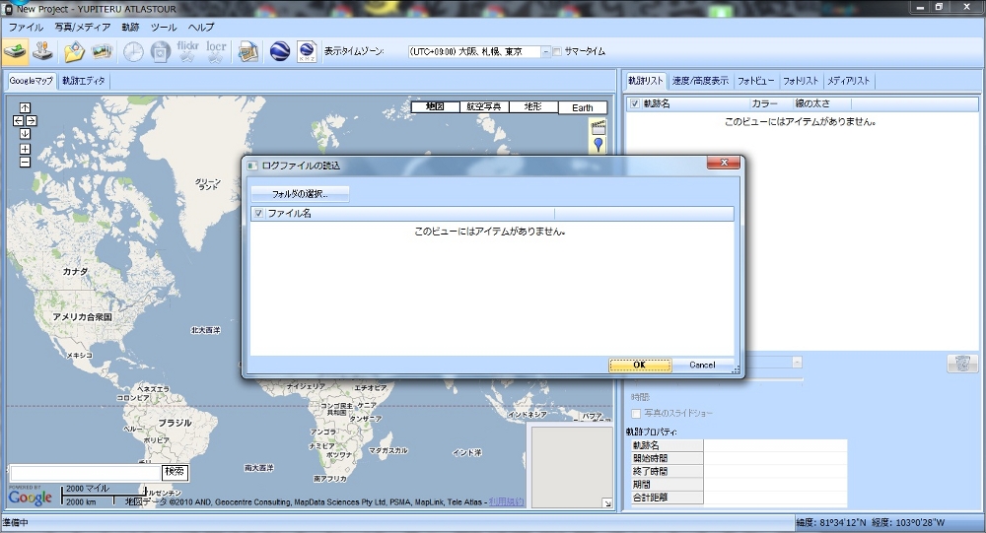Click the Google Earth globe icon
Screen dimensions: 986x533
point(279,51)
